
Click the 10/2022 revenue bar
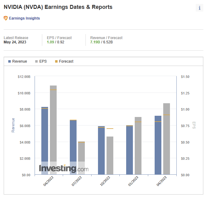(101, 150)
